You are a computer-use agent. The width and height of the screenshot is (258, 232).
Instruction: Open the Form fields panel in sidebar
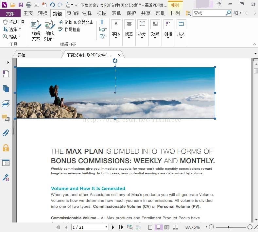coord(6,163)
